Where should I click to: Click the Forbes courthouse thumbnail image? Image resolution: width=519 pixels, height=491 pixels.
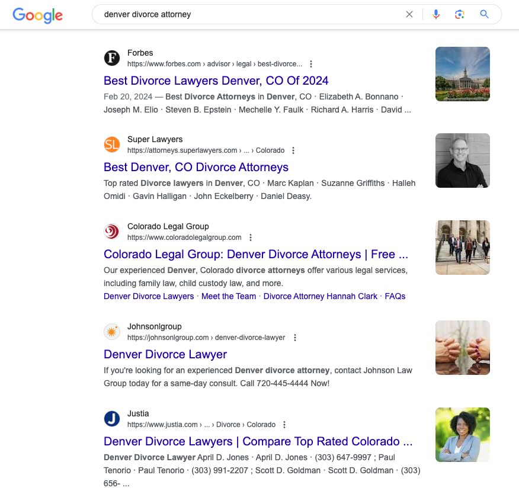pyautogui.click(x=462, y=74)
